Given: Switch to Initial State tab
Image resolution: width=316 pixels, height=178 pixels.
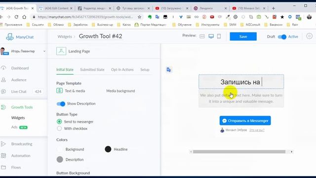Looking at the screenshot, I should point(65,70).
